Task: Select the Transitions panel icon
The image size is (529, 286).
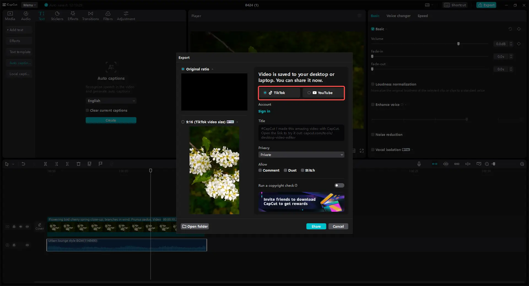Action: coord(90,15)
